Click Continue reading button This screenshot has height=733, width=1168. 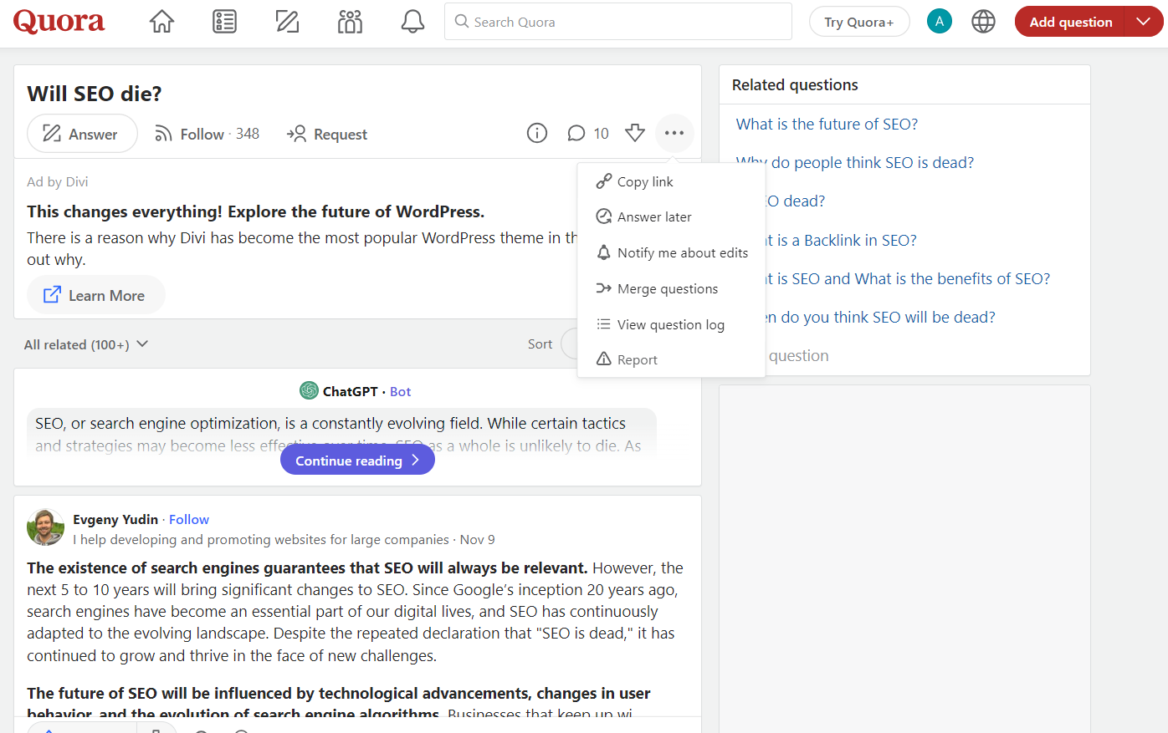357,461
